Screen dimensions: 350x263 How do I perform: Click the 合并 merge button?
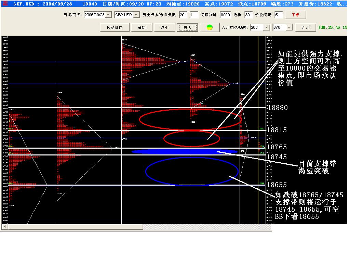pos(305,27)
